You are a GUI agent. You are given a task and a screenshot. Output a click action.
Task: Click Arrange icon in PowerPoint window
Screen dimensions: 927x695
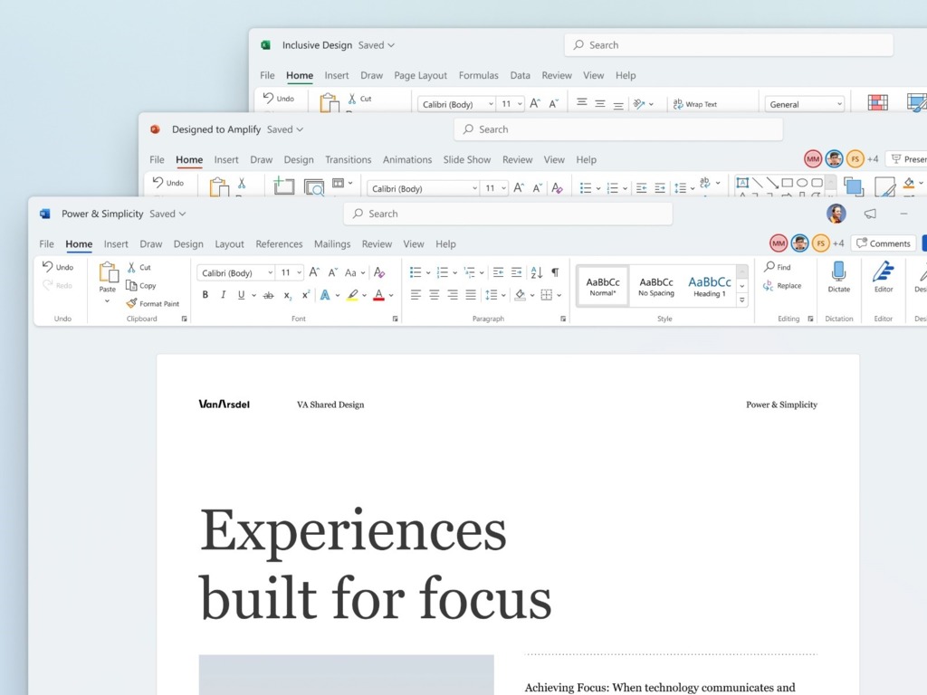(x=853, y=186)
